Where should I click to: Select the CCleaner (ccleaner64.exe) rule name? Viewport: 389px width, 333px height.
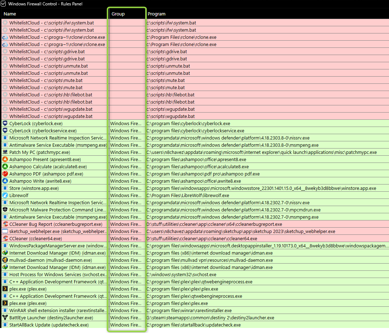(36, 238)
